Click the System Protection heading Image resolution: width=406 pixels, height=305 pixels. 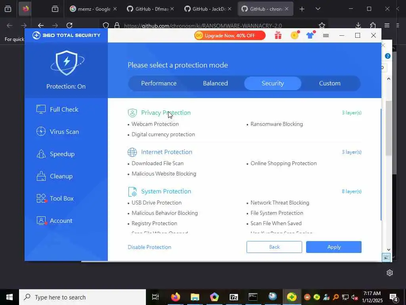click(166, 191)
